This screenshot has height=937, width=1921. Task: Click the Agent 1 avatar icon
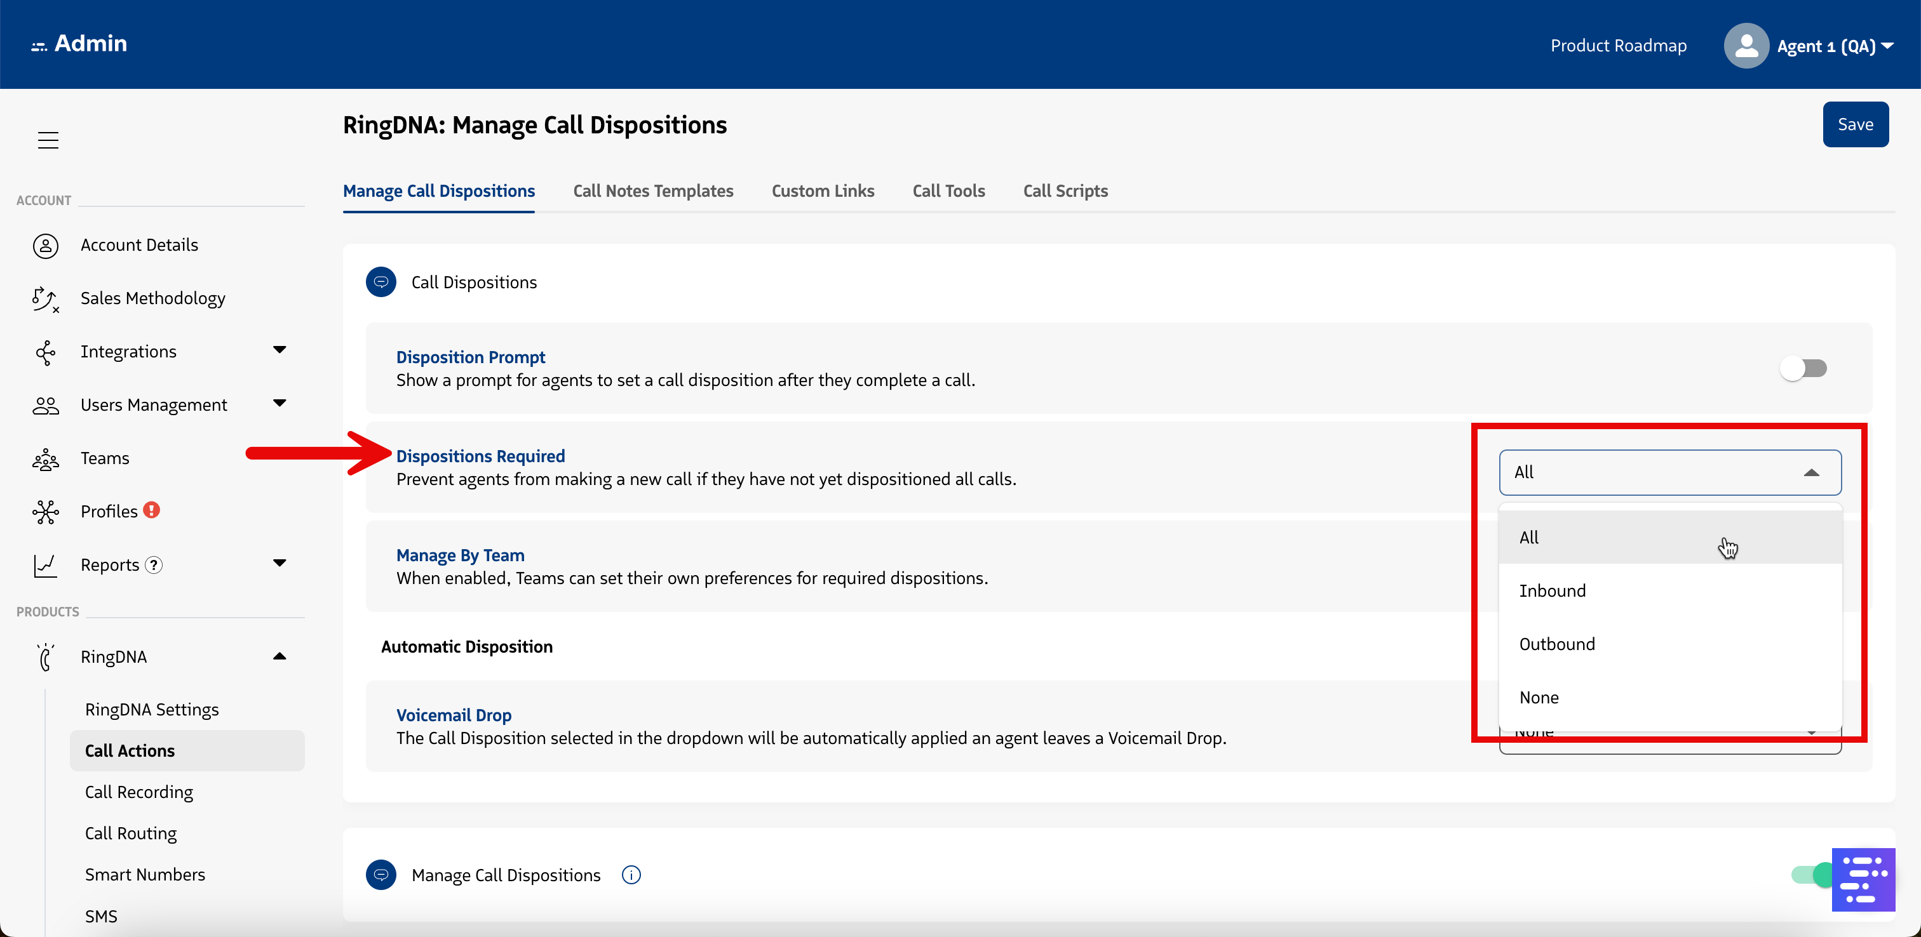point(1746,46)
